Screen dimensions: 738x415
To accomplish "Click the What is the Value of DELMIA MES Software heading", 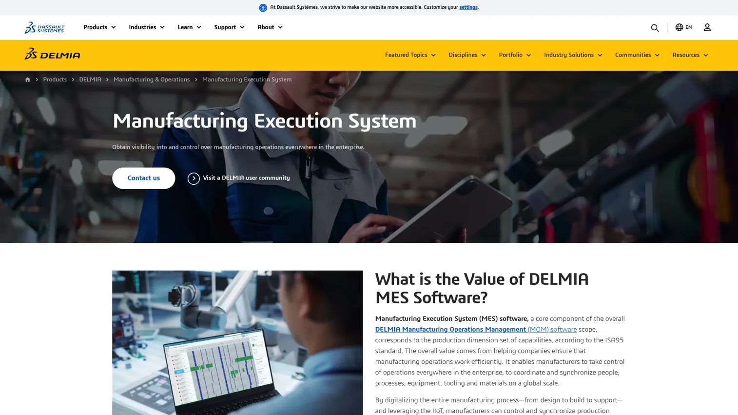I will 482,288.
